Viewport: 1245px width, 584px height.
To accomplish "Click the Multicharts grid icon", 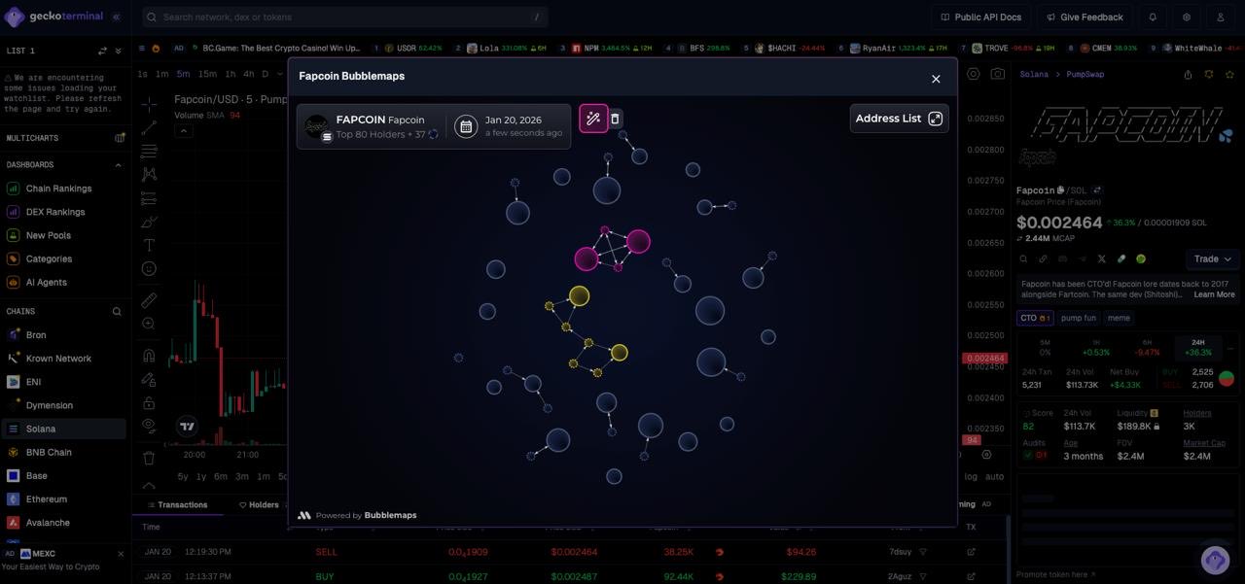I will click(120, 138).
